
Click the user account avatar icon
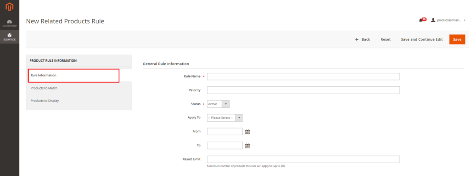[433, 20]
